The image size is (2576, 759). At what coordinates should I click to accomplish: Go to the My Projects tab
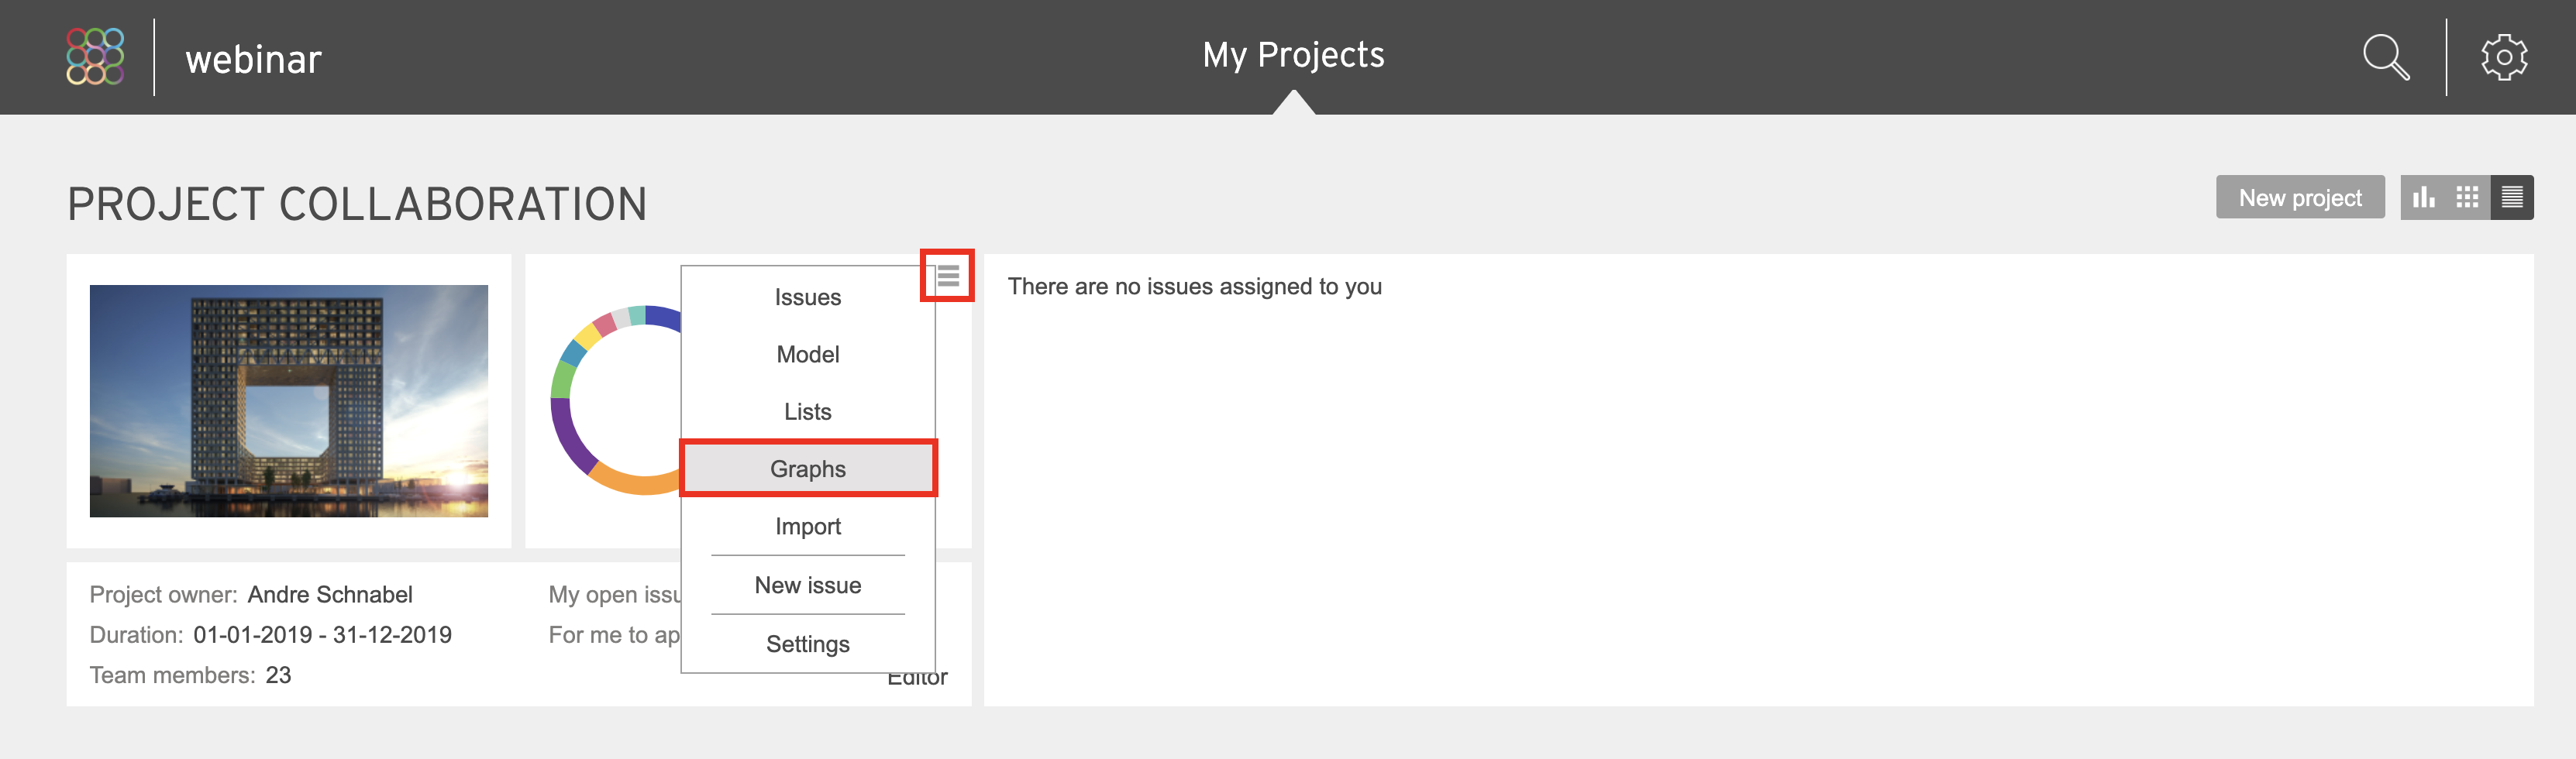pos(1293,55)
